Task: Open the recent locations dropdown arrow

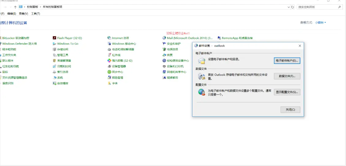Action: pos(11,7)
